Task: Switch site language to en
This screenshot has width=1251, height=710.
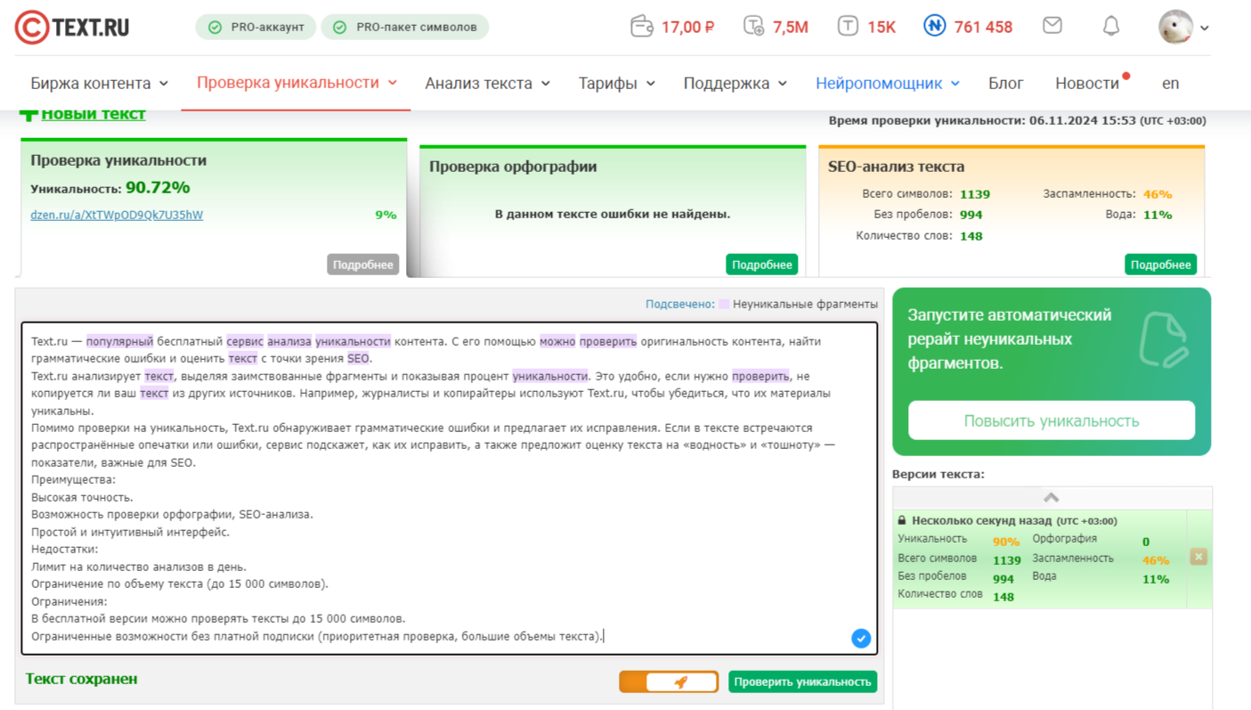Action: click(1170, 83)
